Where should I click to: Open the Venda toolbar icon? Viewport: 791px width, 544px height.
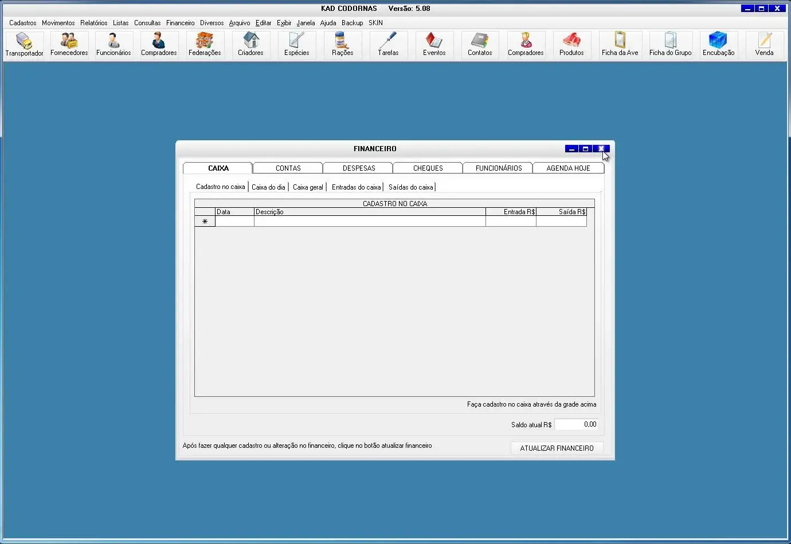(x=764, y=45)
